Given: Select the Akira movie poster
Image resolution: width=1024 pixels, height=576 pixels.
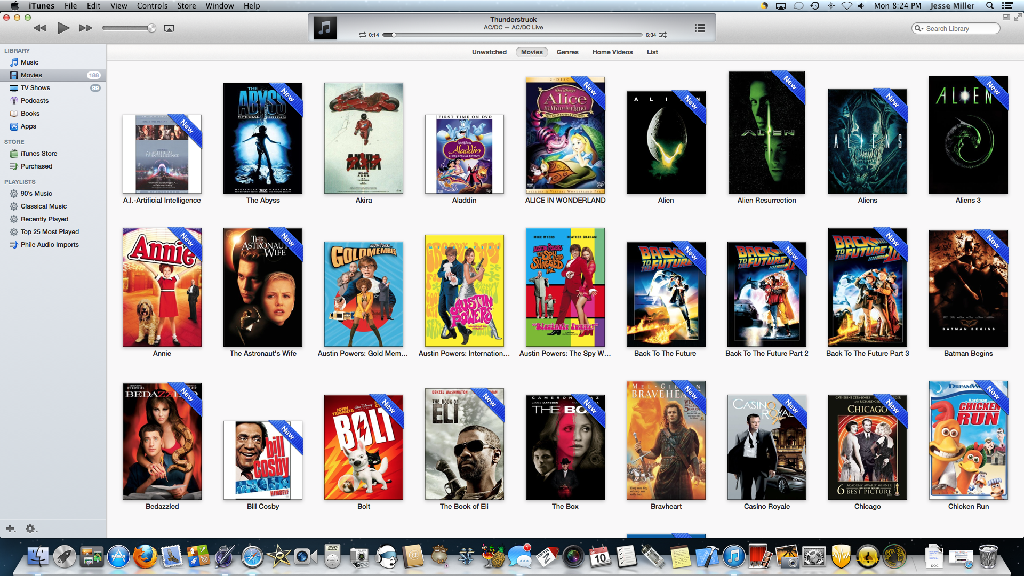Looking at the screenshot, I should tap(364, 138).
